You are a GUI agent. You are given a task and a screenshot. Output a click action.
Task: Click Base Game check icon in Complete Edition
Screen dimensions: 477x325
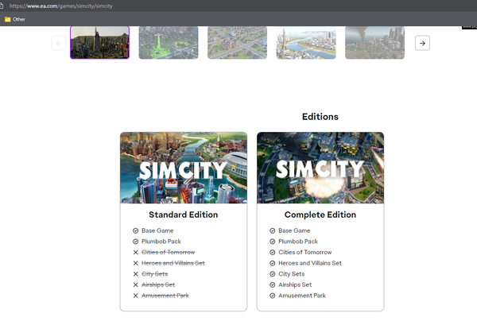click(272, 230)
